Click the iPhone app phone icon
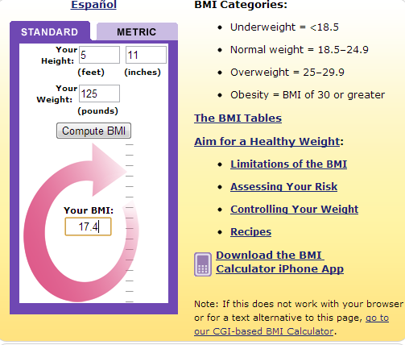The height and width of the screenshot is (345, 405). click(203, 264)
